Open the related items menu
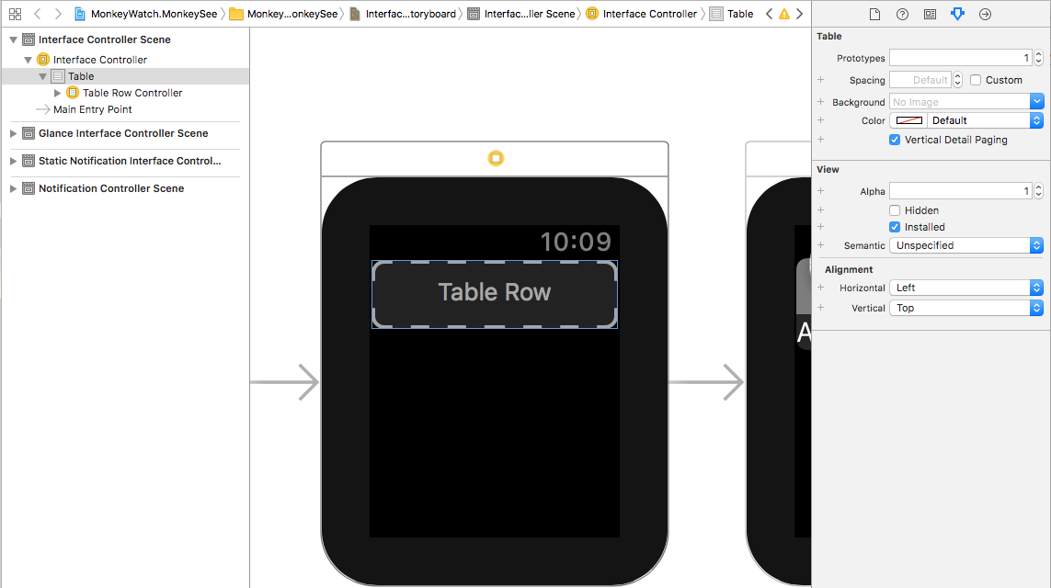 tap(13, 14)
